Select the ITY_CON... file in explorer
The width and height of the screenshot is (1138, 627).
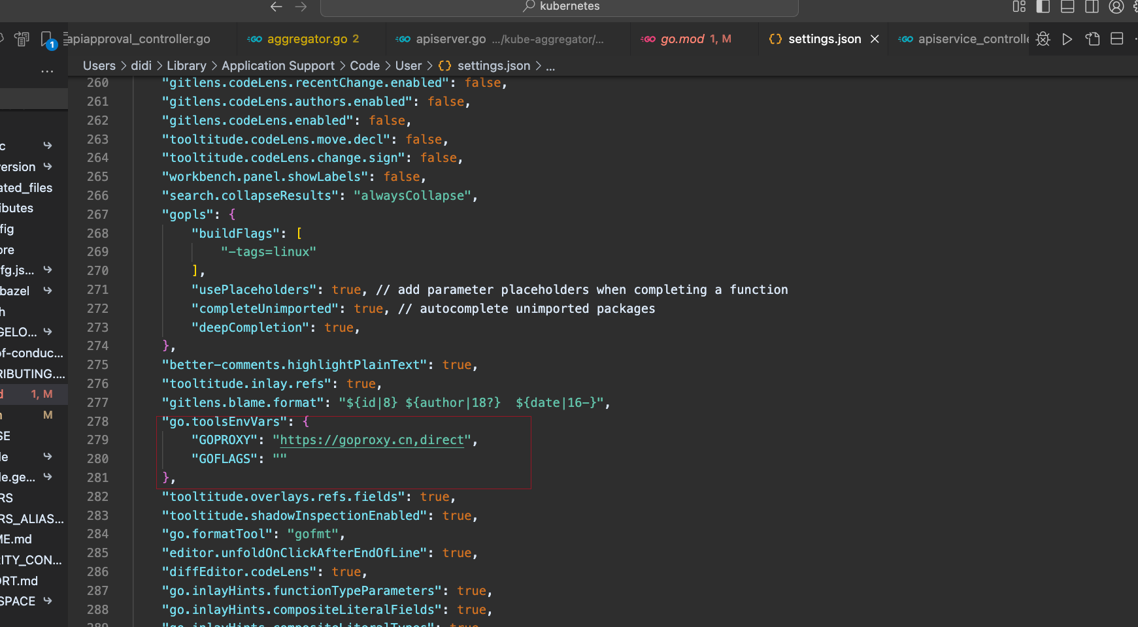(31, 560)
